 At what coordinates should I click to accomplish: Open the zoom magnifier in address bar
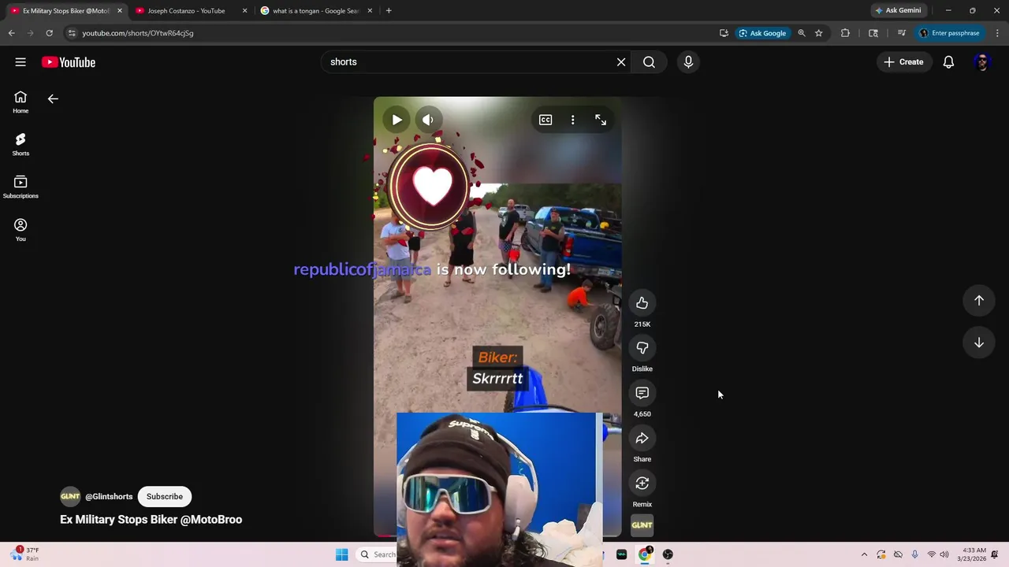802,33
